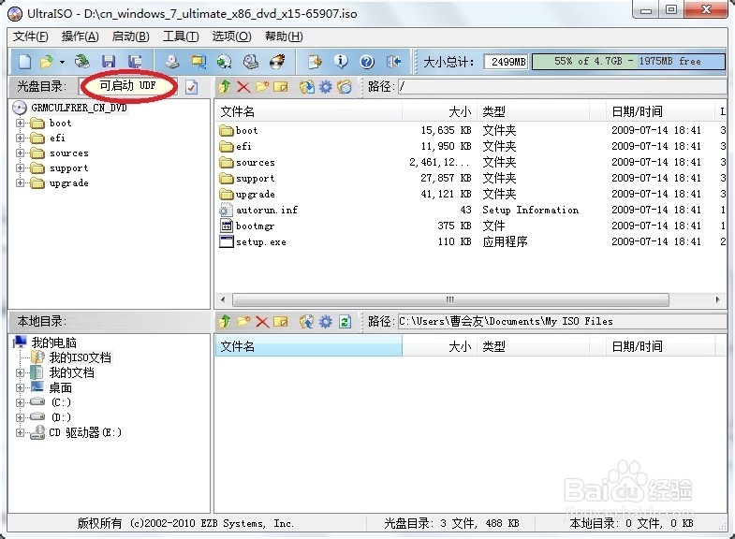
Task: Open the 启动(B) menu
Action: click(131, 36)
